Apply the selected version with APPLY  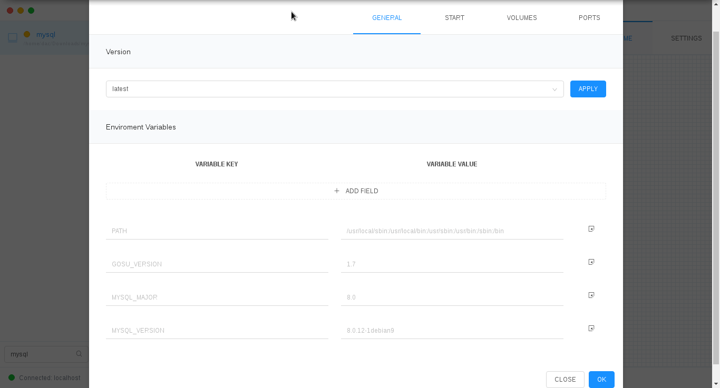click(x=588, y=89)
